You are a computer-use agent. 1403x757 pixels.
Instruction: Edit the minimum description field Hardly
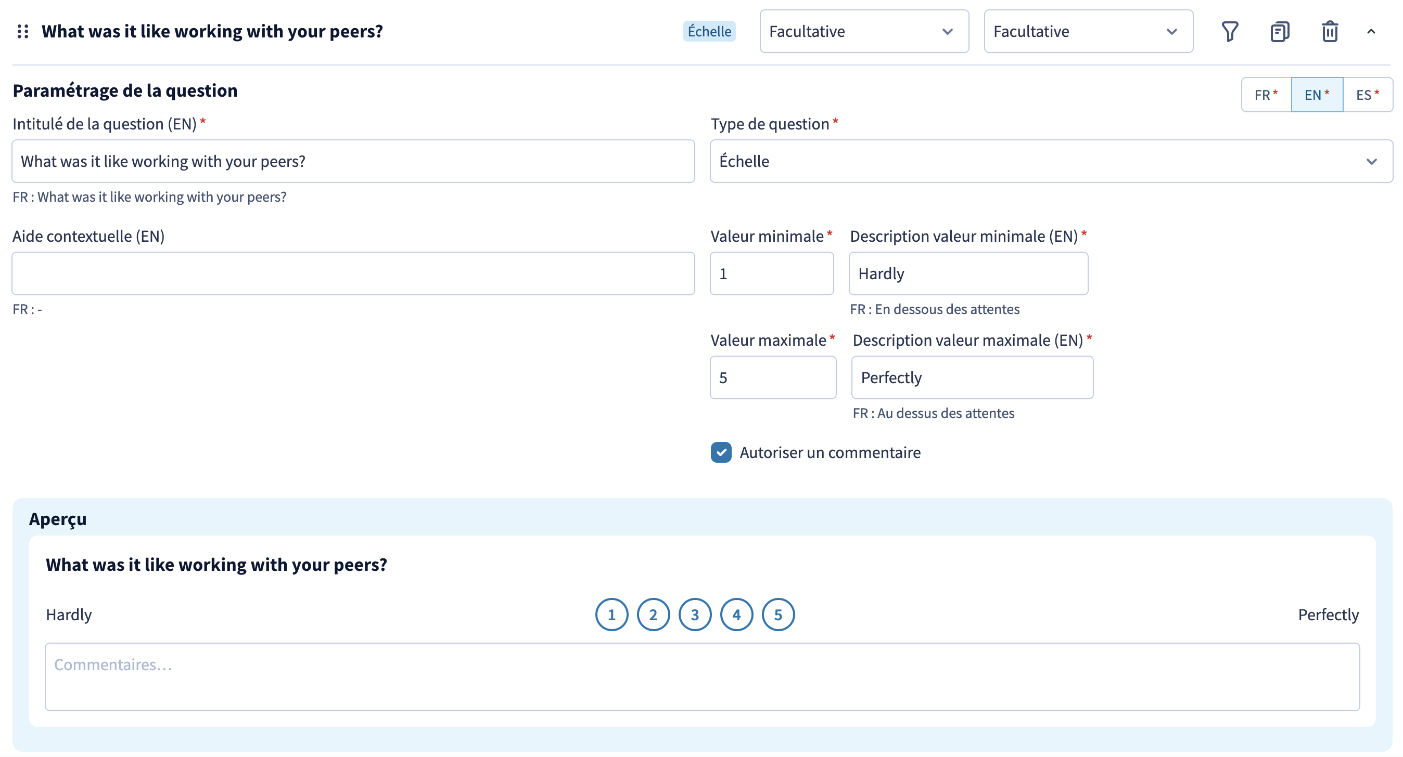click(x=968, y=273)
